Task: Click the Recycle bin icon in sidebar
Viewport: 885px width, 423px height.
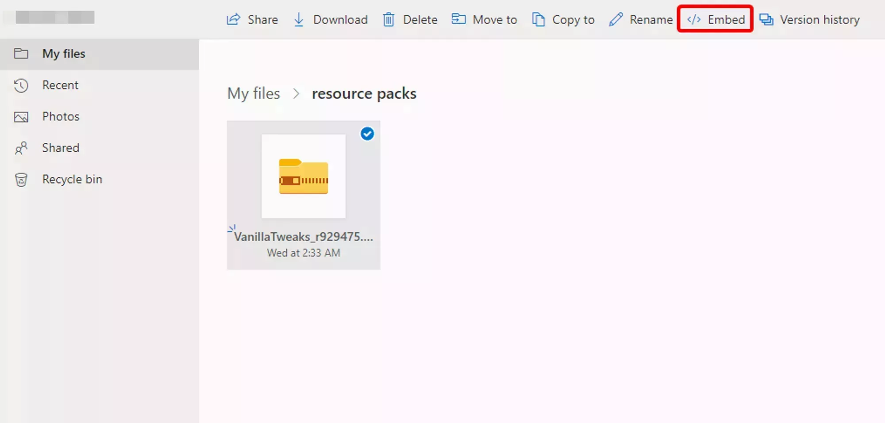Action: (21, 179)
